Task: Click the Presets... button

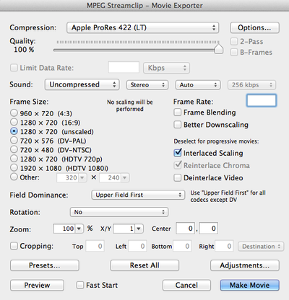Action: (x=45, y=265)
